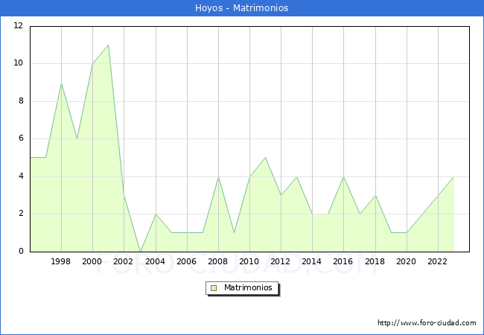Click the 2001 peak data point at 11

pyautogui.click(x=109, y=45)
